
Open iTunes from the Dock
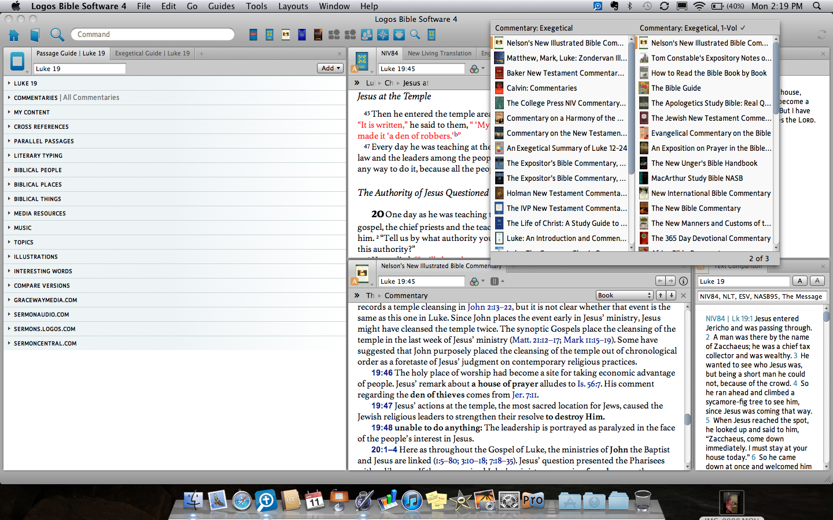click(411, 500)
